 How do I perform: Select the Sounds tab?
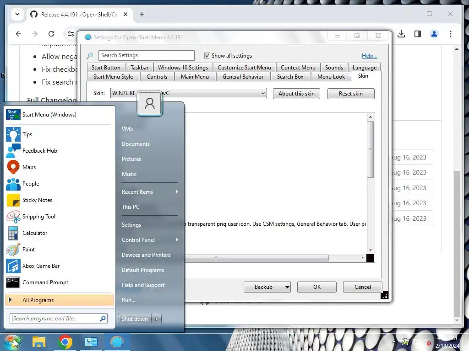(334, 68)
